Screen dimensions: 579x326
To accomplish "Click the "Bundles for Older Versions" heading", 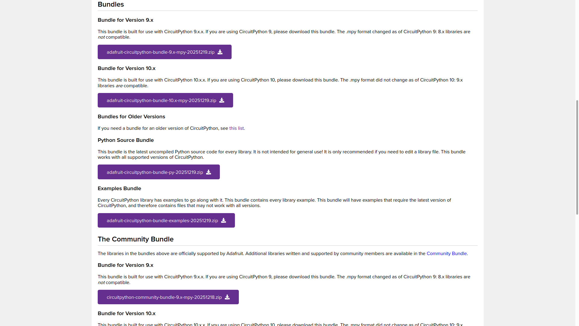I will [x=131, y=117].
